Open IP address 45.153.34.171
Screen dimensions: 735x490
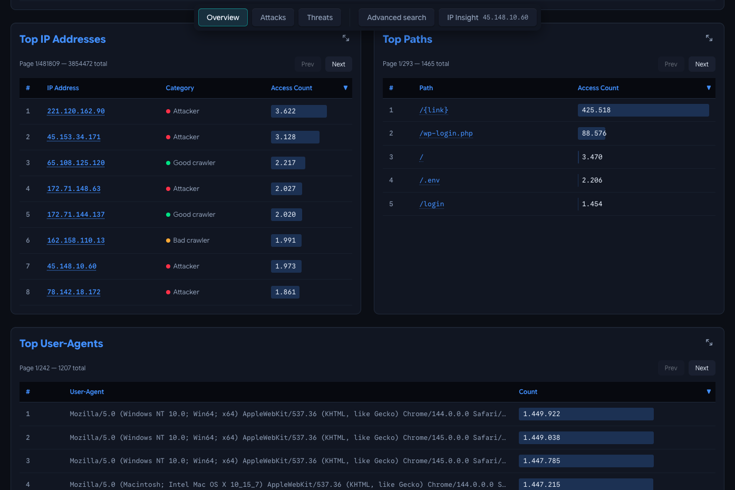(x=74, y=137)
